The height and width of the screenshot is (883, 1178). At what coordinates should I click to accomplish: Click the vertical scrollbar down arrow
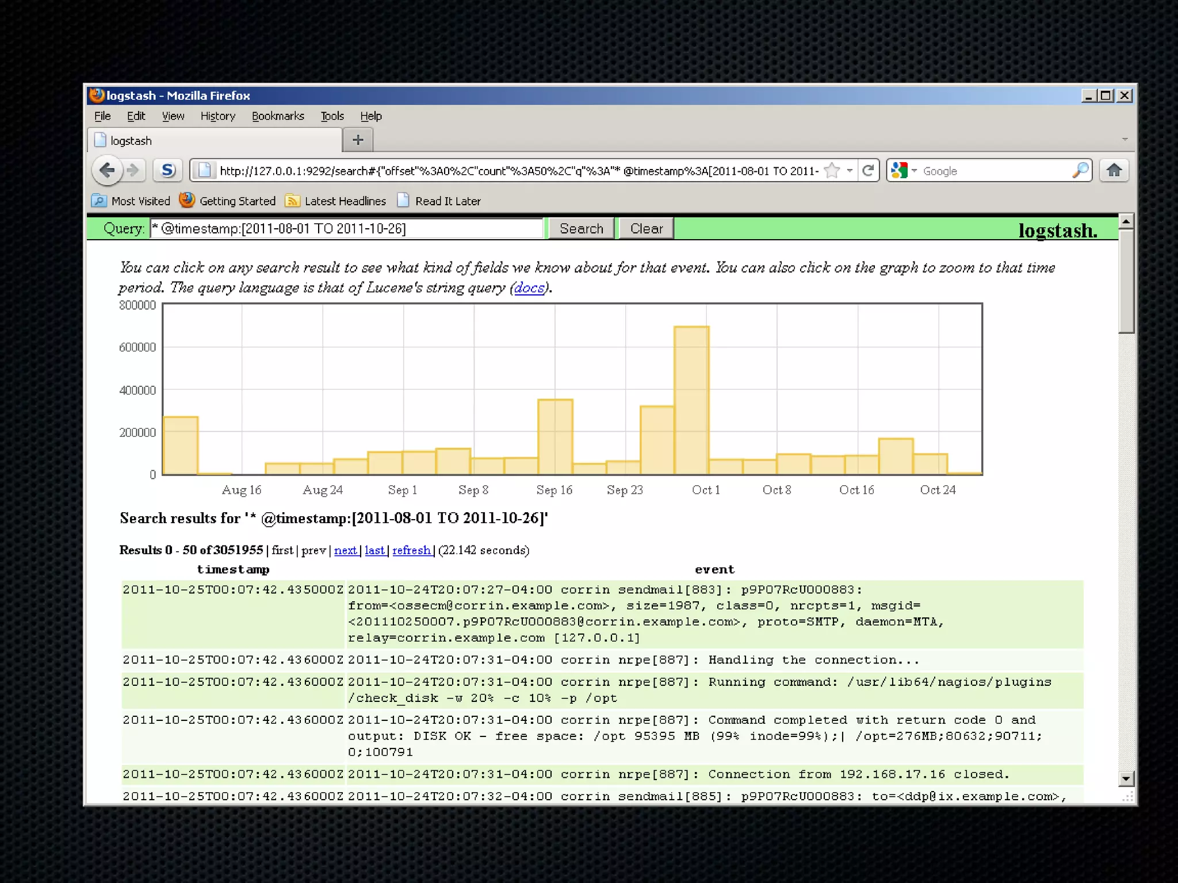[x=1126, y=779]
